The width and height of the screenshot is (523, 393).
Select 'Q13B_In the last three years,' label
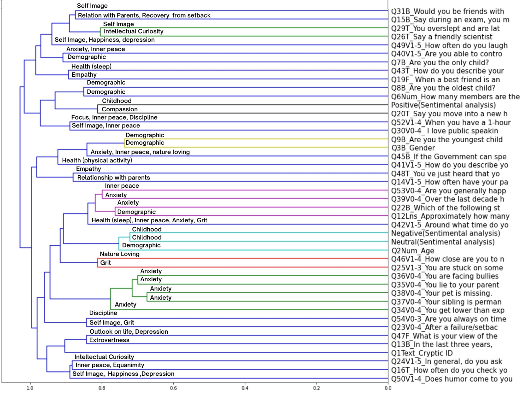click(442, 344)
